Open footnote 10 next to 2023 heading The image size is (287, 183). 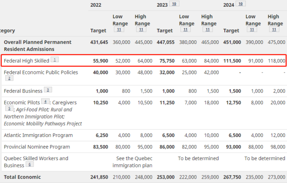coord(174,4)
